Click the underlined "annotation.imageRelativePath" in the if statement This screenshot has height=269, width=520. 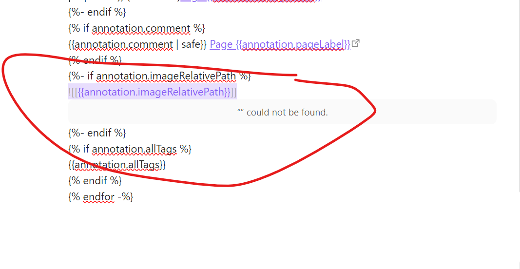coord(166,77)
